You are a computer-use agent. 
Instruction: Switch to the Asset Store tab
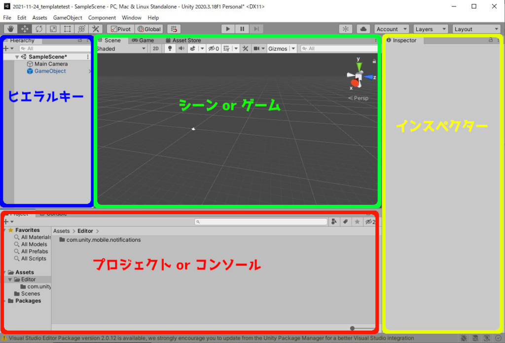pyautogui.click(x=183, y=40)
